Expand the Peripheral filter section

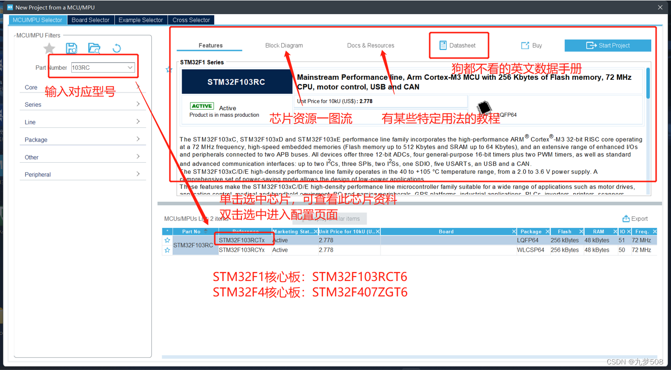pyautogui.click(x=82, y=174)
